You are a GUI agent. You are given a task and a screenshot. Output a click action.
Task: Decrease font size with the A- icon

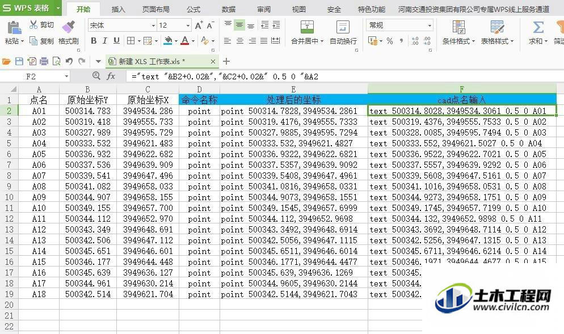click(211, 25)
